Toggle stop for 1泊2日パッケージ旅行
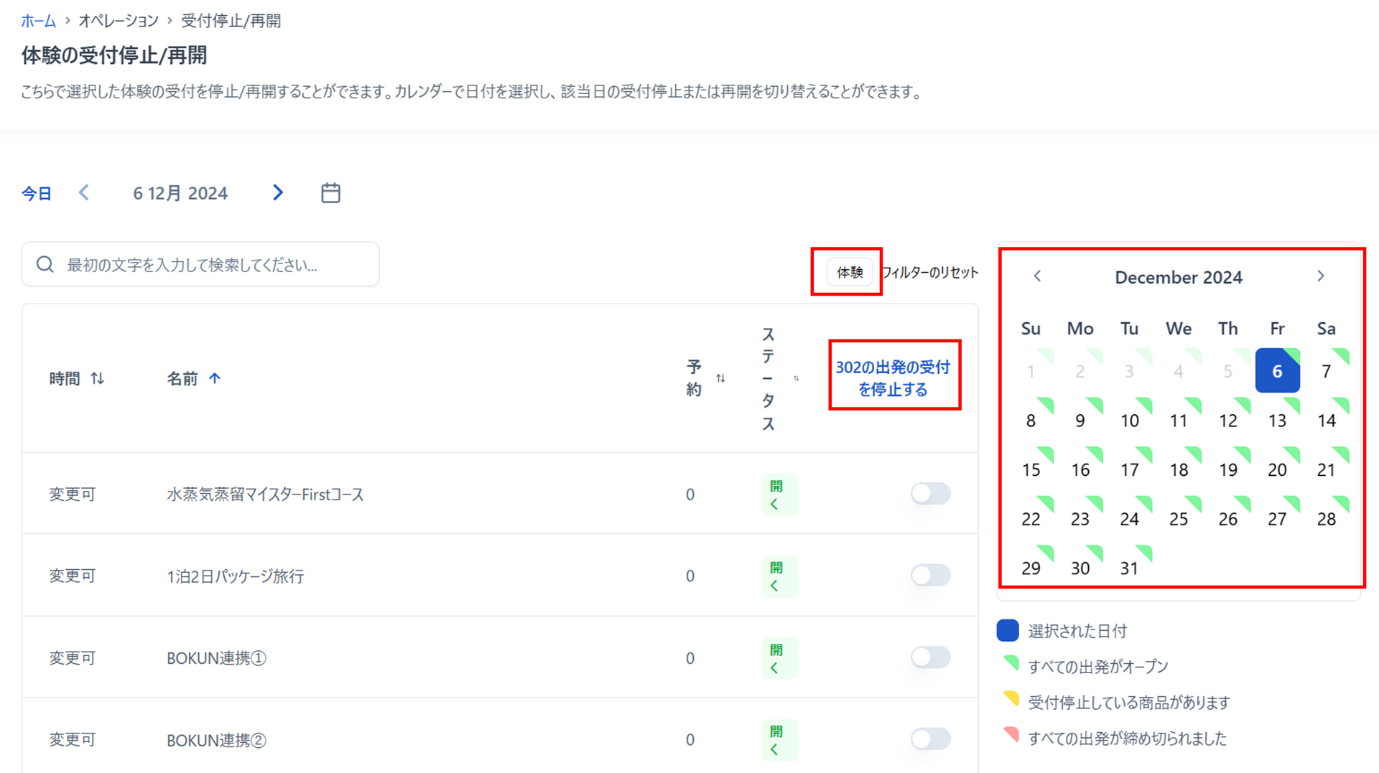The height and width of the screenshot is (773, 1379). pyautogui.click(x=930, y=576)
